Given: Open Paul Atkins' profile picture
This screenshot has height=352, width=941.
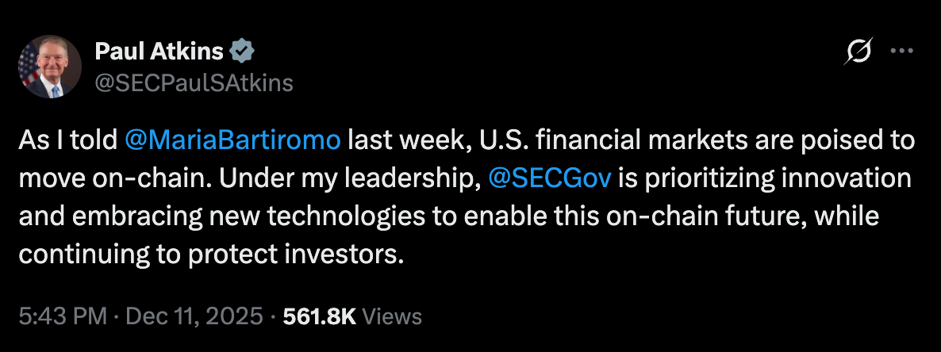Looking at the screenshot, I should (51, 67).
